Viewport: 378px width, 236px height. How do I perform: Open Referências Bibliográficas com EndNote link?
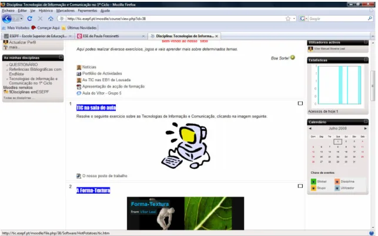(x=35, y=71)
